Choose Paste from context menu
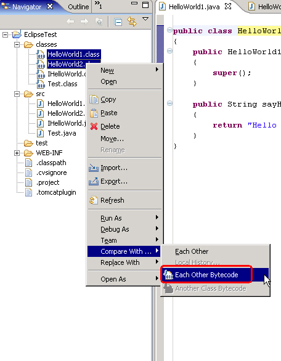Viewport: 281px width, 361px height. pyautogui.click(x=124, y=113)
